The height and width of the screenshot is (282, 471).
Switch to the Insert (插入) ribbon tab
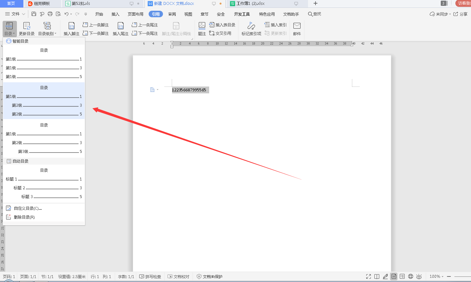point(115,14)
